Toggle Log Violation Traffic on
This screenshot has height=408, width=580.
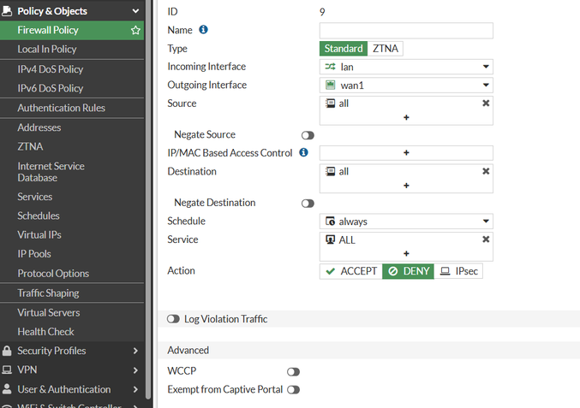[174, 319]
